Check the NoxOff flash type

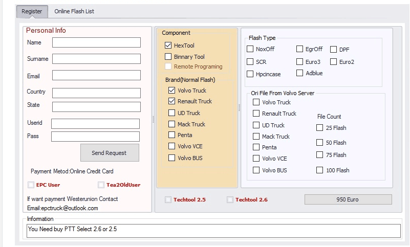[250, 49]
